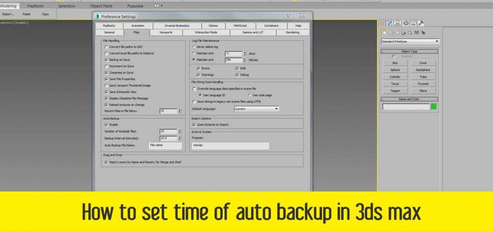Click the green object color swatch
The height and width of the screenshot is (231, 493).
coord(433,107)
